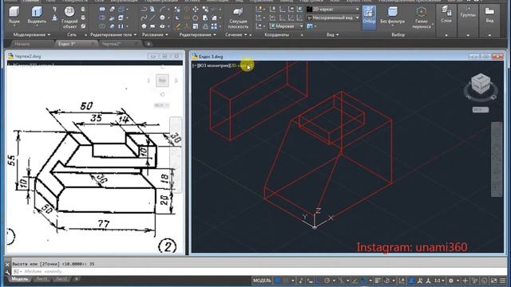Select the Box (Ящик) solid tool

[14, 16]
